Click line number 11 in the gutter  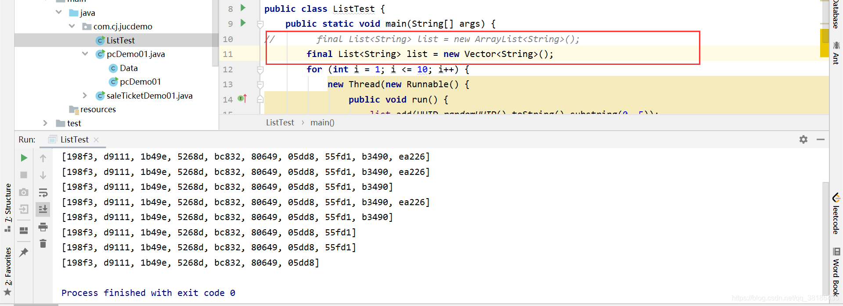click(227, 54)
